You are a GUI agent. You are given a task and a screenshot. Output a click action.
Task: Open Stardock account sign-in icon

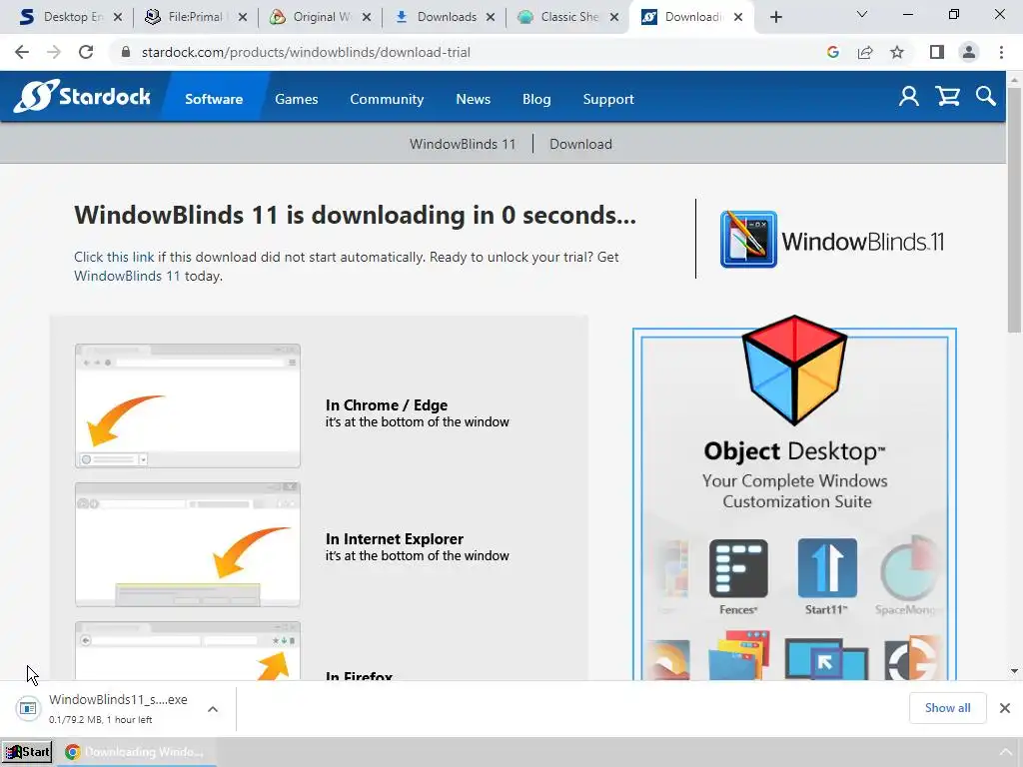(909, 97)
